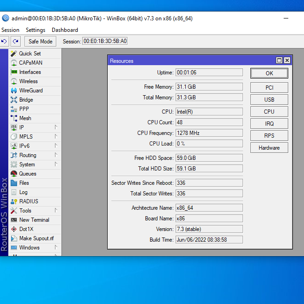Click the System gear icon

[x=14, y=164]
